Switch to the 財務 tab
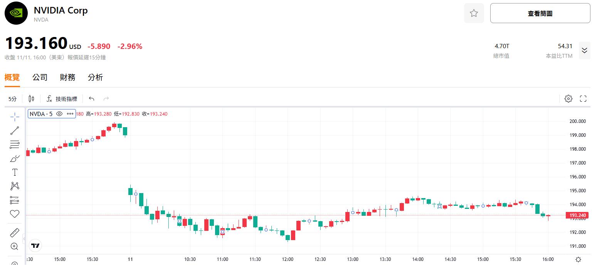 tap(67, 77)
